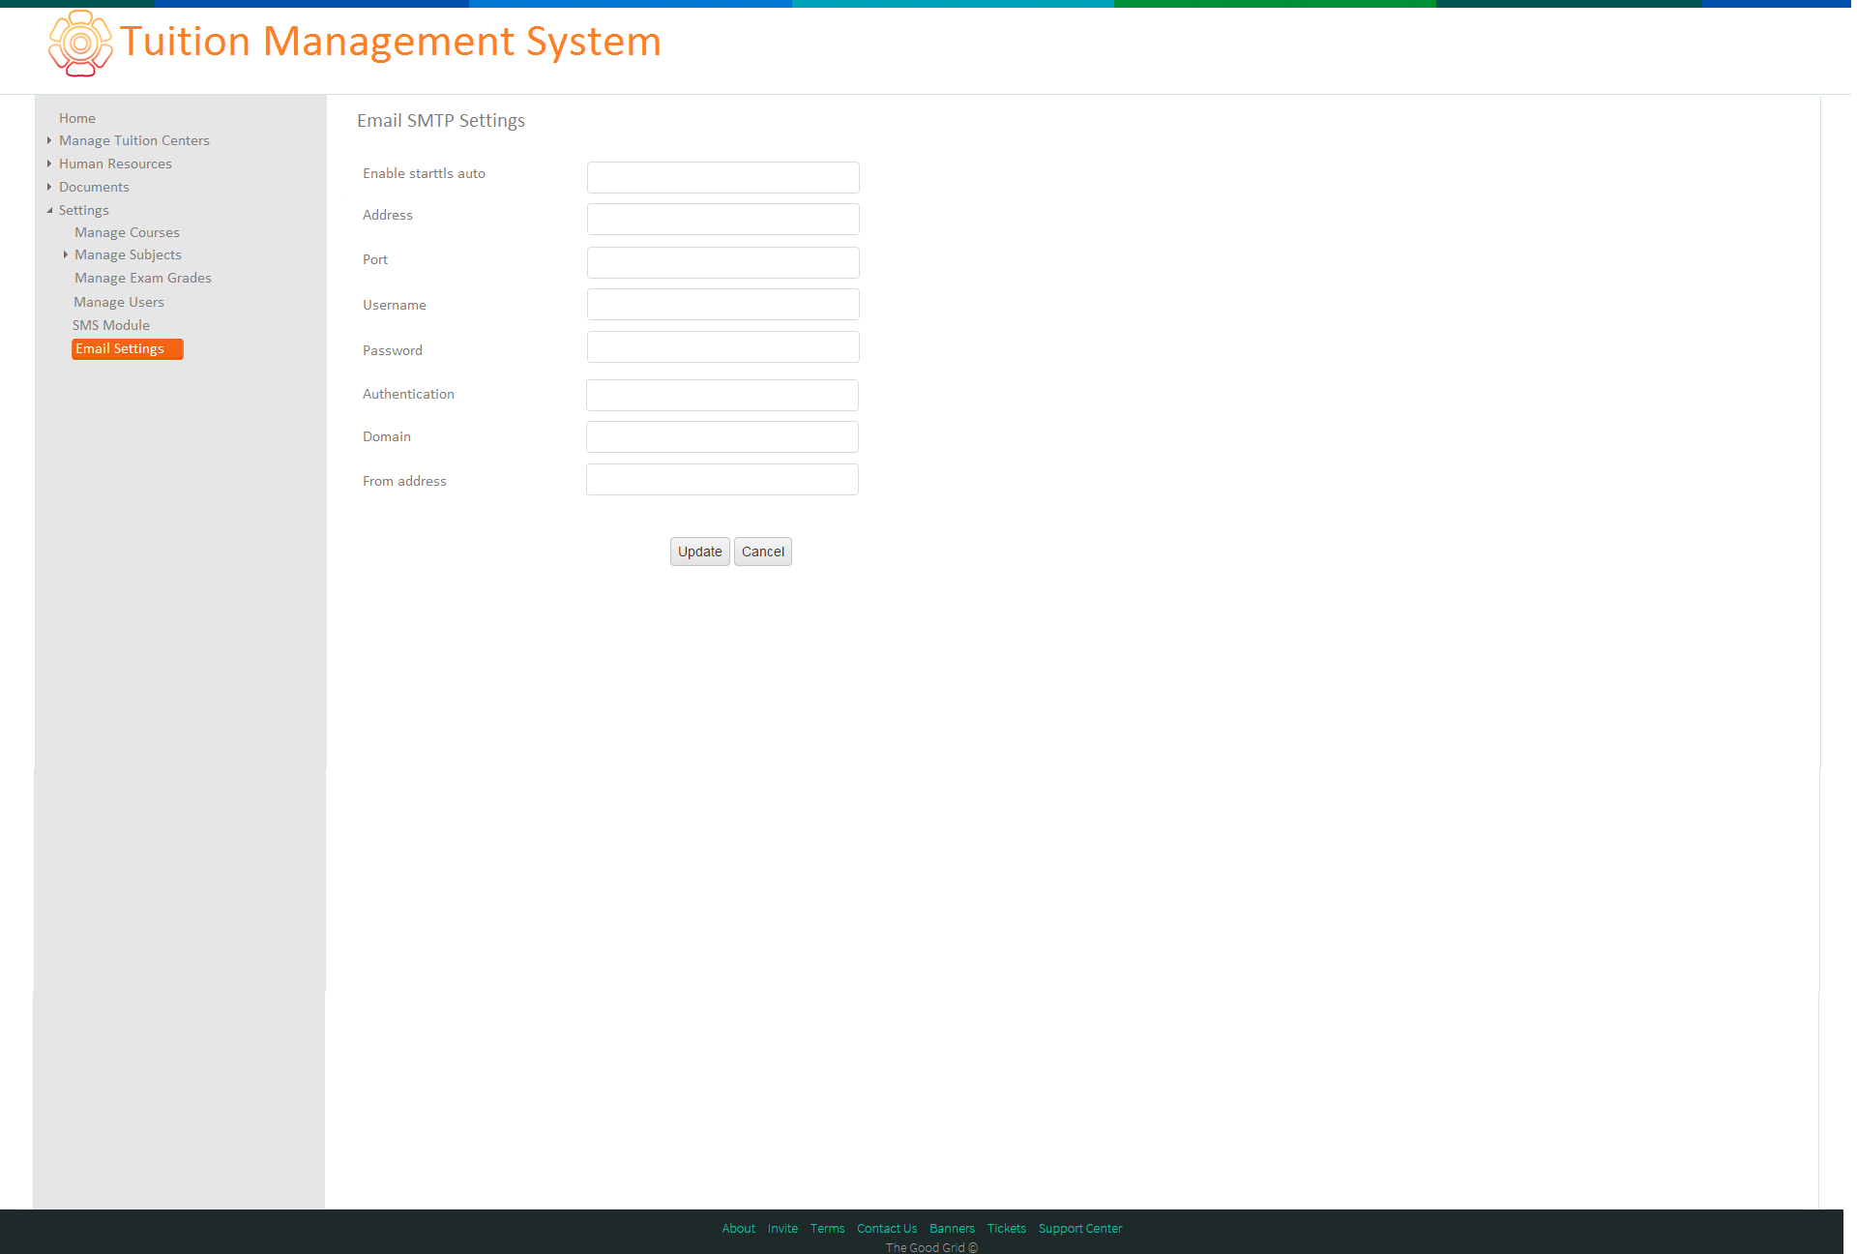This screenshot has width=1857, height=1254.
Task: Expand the Documents tree arrow
Action: 49,187
